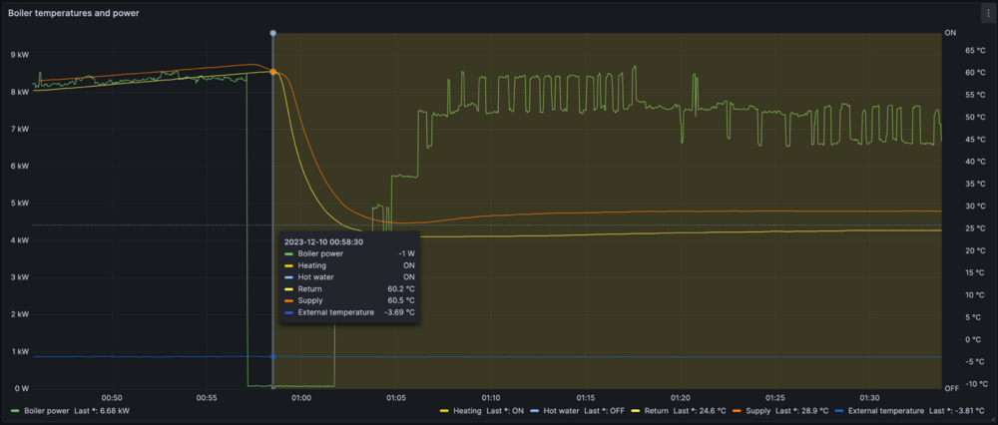The image size is (998, 425).
Task: Click the 9 kW label on left axis
Action: tap(19, 55)
